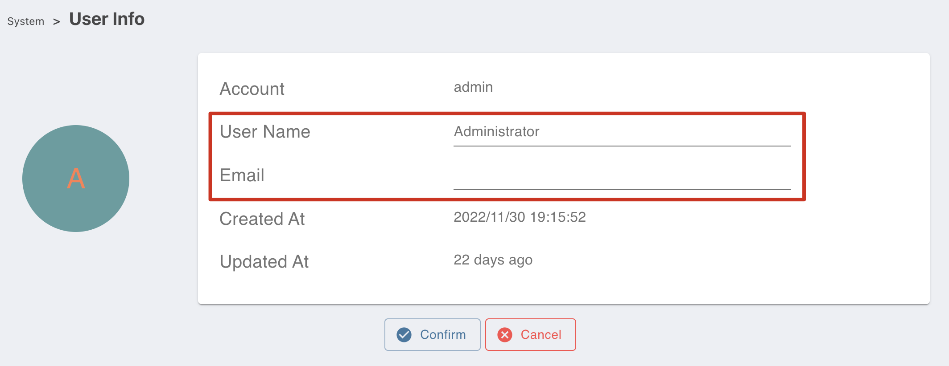Viewport: 949px width, 366px height.
Task: Select the admin account value text
Action: click(x=473, y=87)
